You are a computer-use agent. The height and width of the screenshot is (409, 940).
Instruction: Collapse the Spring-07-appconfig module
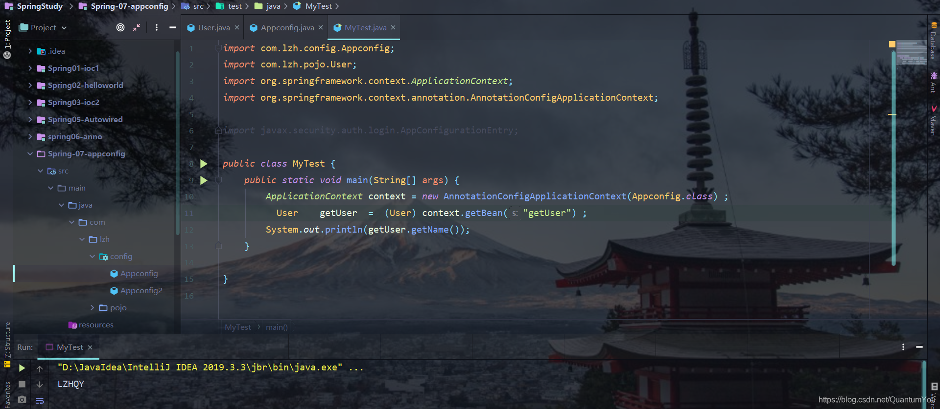click(30, 153)
